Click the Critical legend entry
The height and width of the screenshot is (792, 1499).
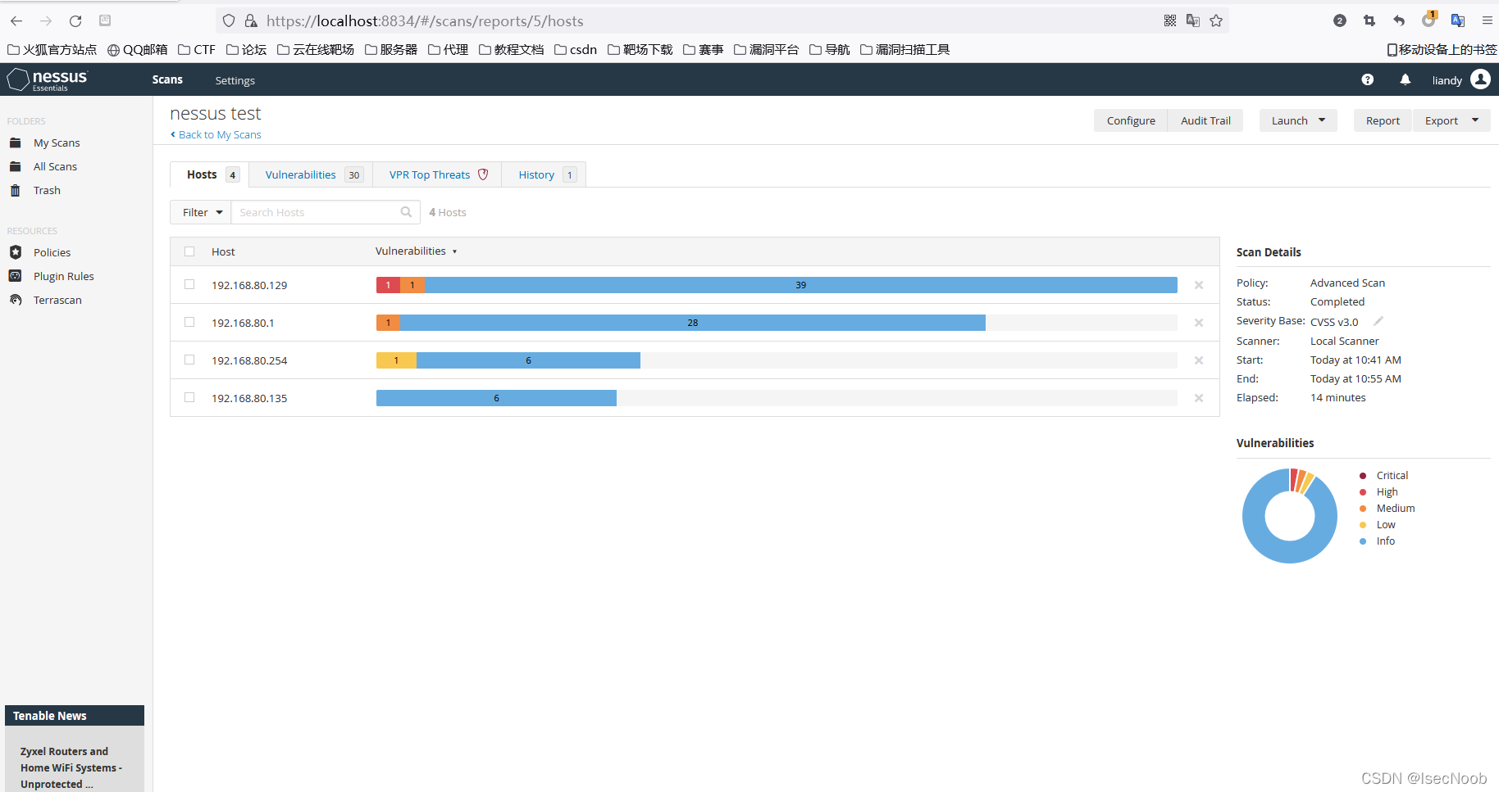(x=1383, y=476)
